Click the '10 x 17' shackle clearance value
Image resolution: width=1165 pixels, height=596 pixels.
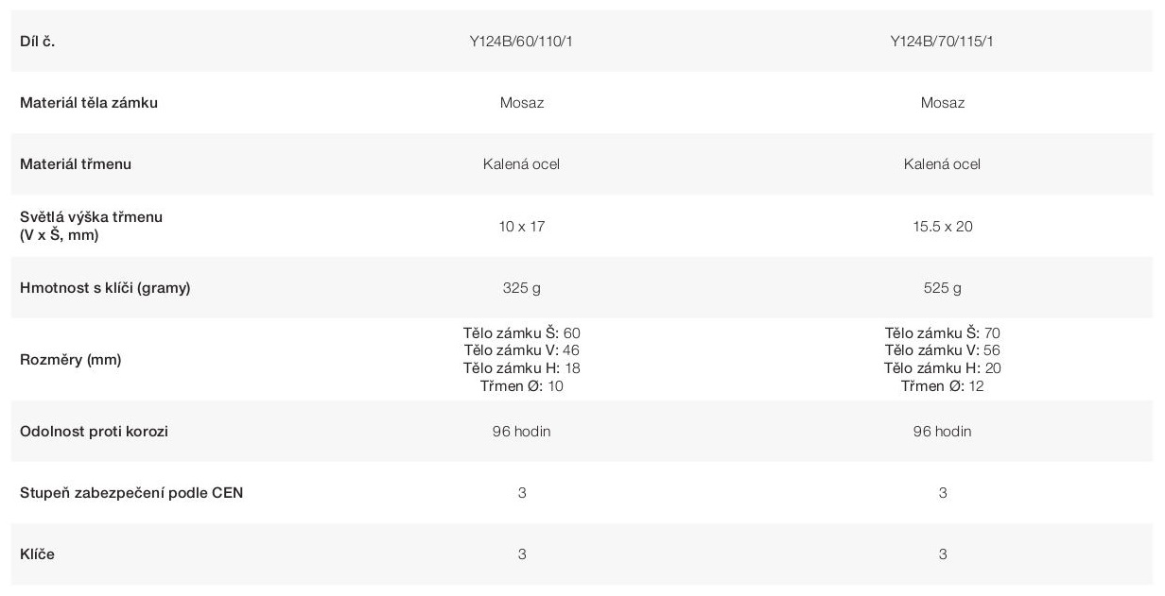coord(522,227)
